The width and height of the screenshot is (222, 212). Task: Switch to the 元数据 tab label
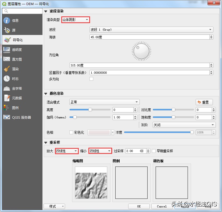click(17, 98)
